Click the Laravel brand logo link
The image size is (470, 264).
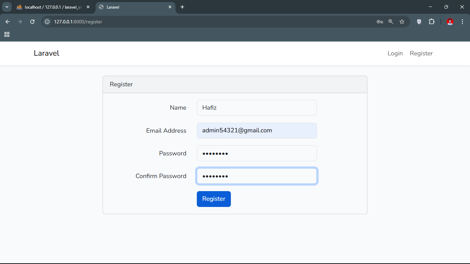tap(46, 53)
